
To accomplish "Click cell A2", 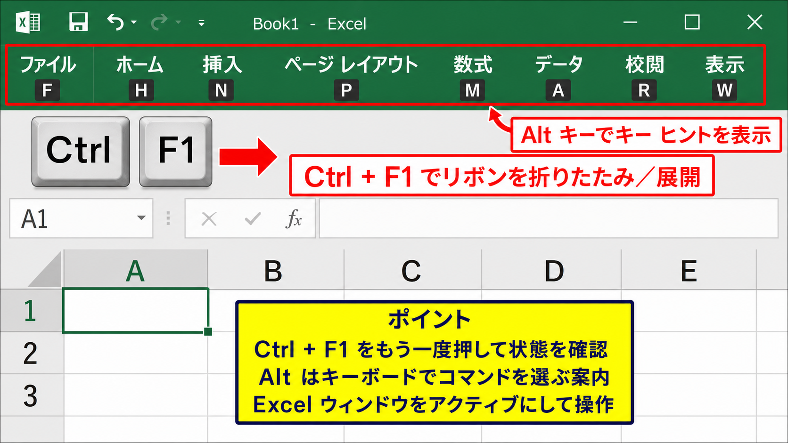I will 135,353.
